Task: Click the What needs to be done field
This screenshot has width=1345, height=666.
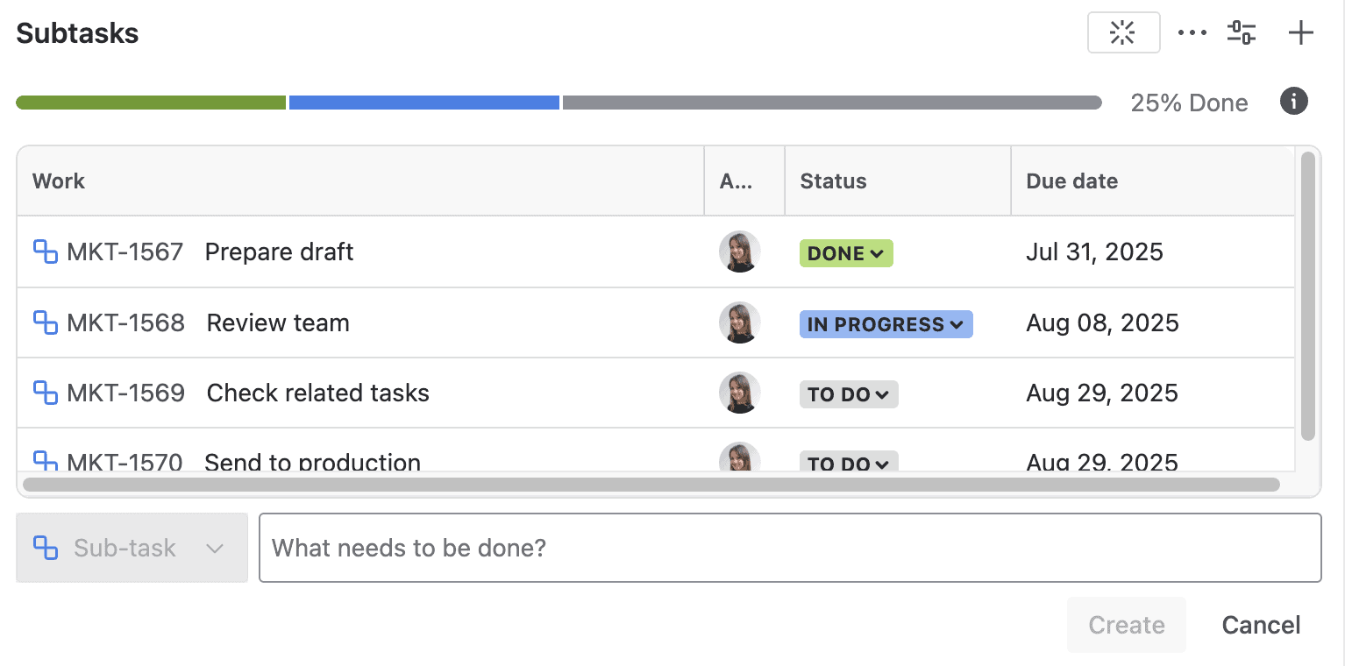Action: tap(789, 548)
